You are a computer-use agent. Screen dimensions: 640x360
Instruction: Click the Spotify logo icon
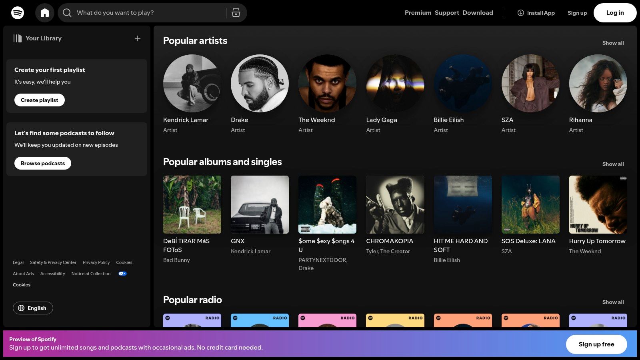(x=18, y=13)
